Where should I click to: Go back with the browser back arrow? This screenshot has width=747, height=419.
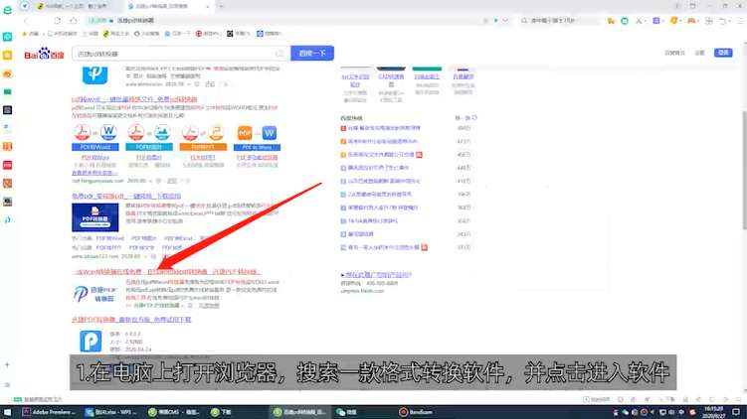26,21
